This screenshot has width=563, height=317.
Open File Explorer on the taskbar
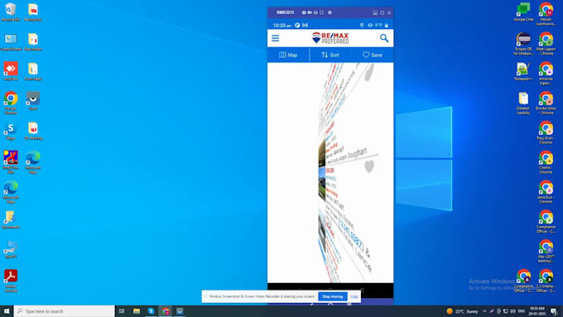(137, 311)
